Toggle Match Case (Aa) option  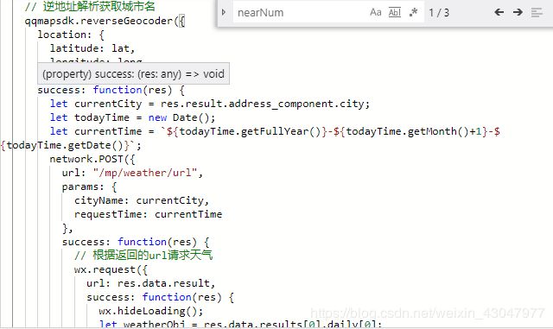pos(376,13)
